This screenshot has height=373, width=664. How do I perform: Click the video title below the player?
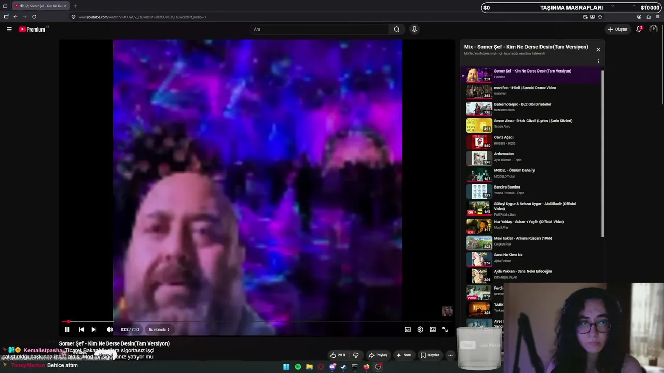pyautogui.click(x=114, y=343)
